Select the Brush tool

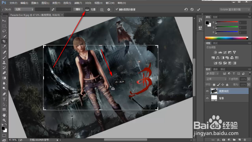[x=4, y=57]
